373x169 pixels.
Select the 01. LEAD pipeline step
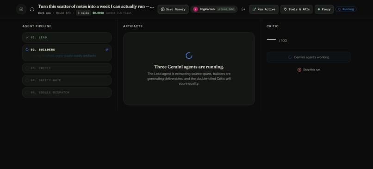(x=67, y=38)
